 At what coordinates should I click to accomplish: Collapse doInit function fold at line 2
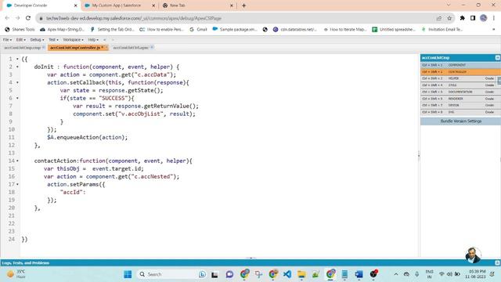(17, 67)
